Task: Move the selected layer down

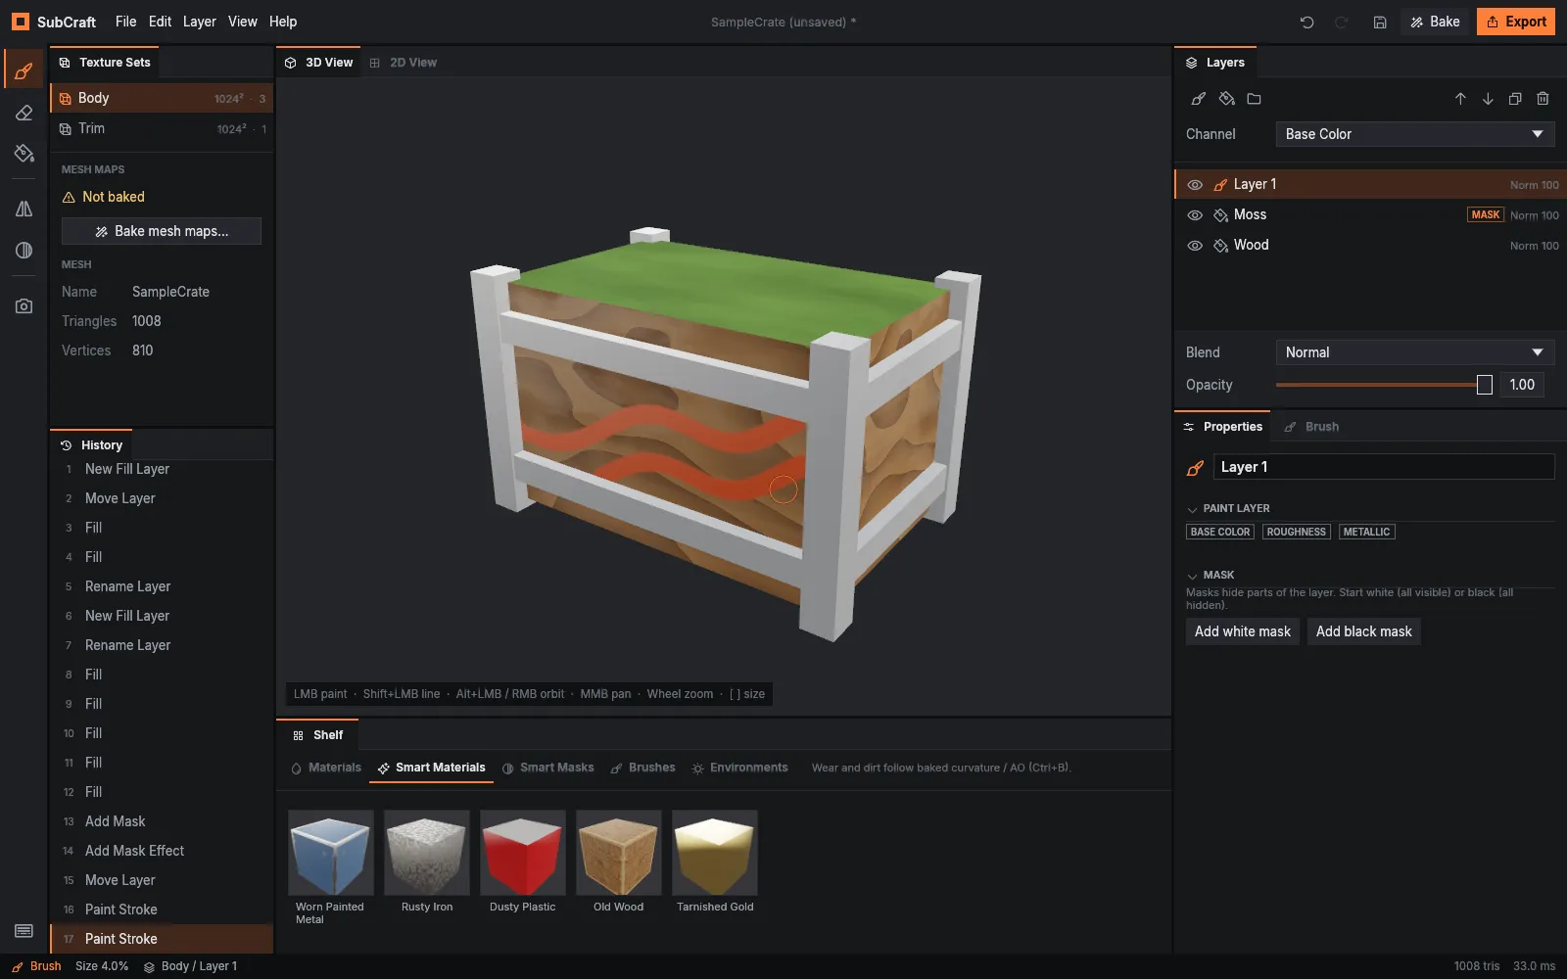Action: (1488, 99)
